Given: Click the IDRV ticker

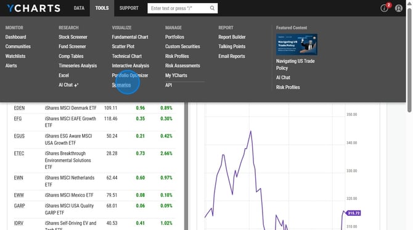Looking at the screenshot, I should click(x=18, y=223).
